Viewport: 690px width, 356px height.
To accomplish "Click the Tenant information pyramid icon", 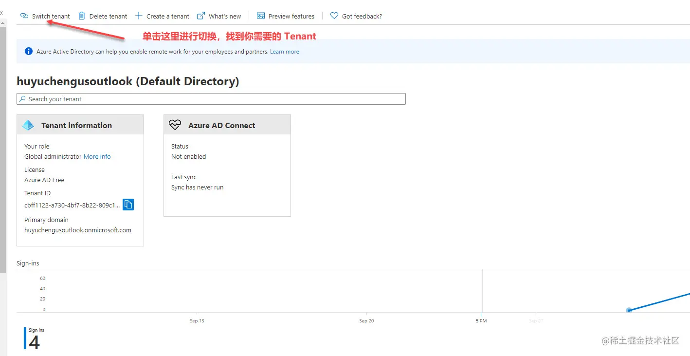I will (x=28, y=125).
